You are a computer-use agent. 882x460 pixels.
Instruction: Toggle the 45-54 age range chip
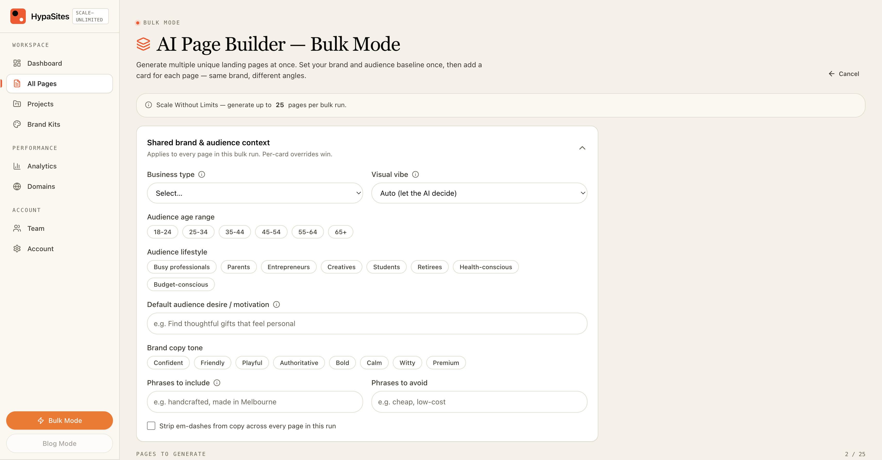[271, 232]
